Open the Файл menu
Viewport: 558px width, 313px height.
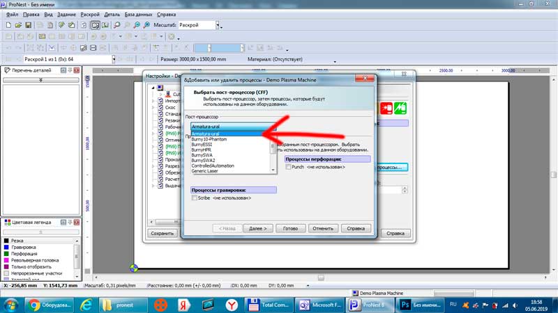coord(12,15)
